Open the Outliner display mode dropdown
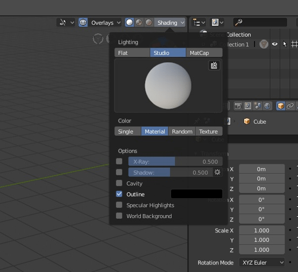298x272 pixels. tap(217, 22)
